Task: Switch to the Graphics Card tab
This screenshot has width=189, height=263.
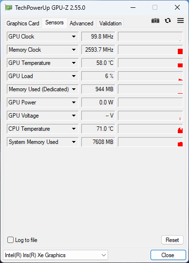Action: point(23,23)
